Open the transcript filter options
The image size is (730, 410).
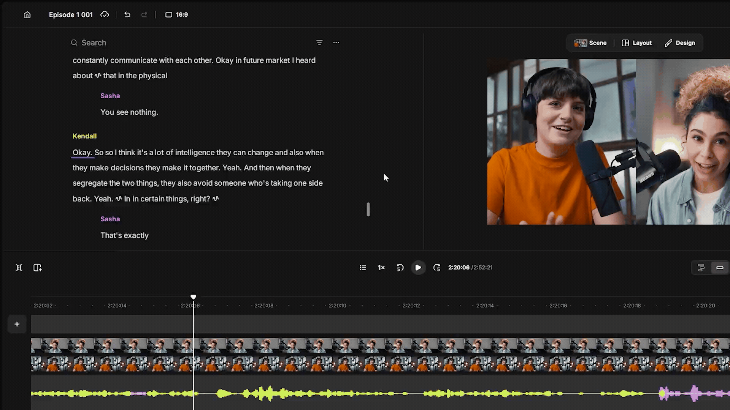pos(319,43)
